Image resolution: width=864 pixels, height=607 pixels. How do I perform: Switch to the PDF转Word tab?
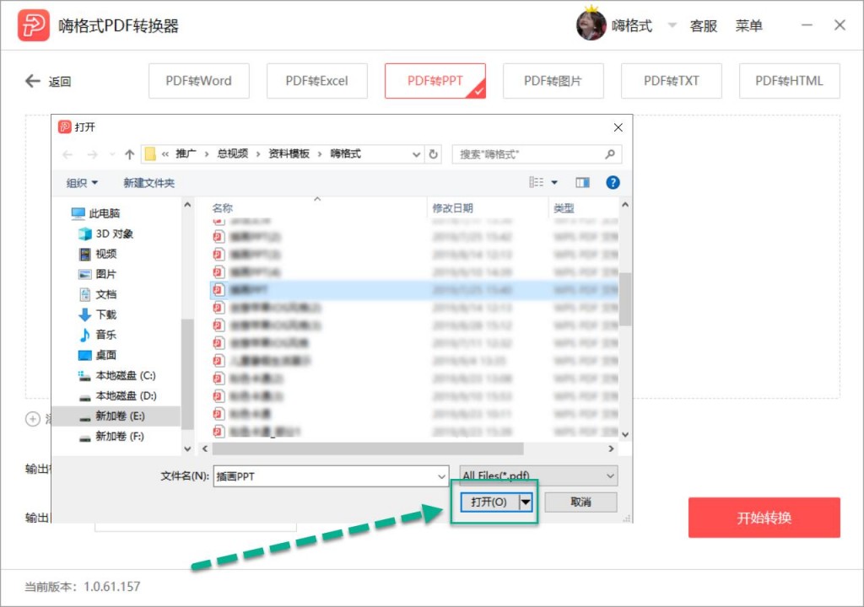[x=199, y=81]
